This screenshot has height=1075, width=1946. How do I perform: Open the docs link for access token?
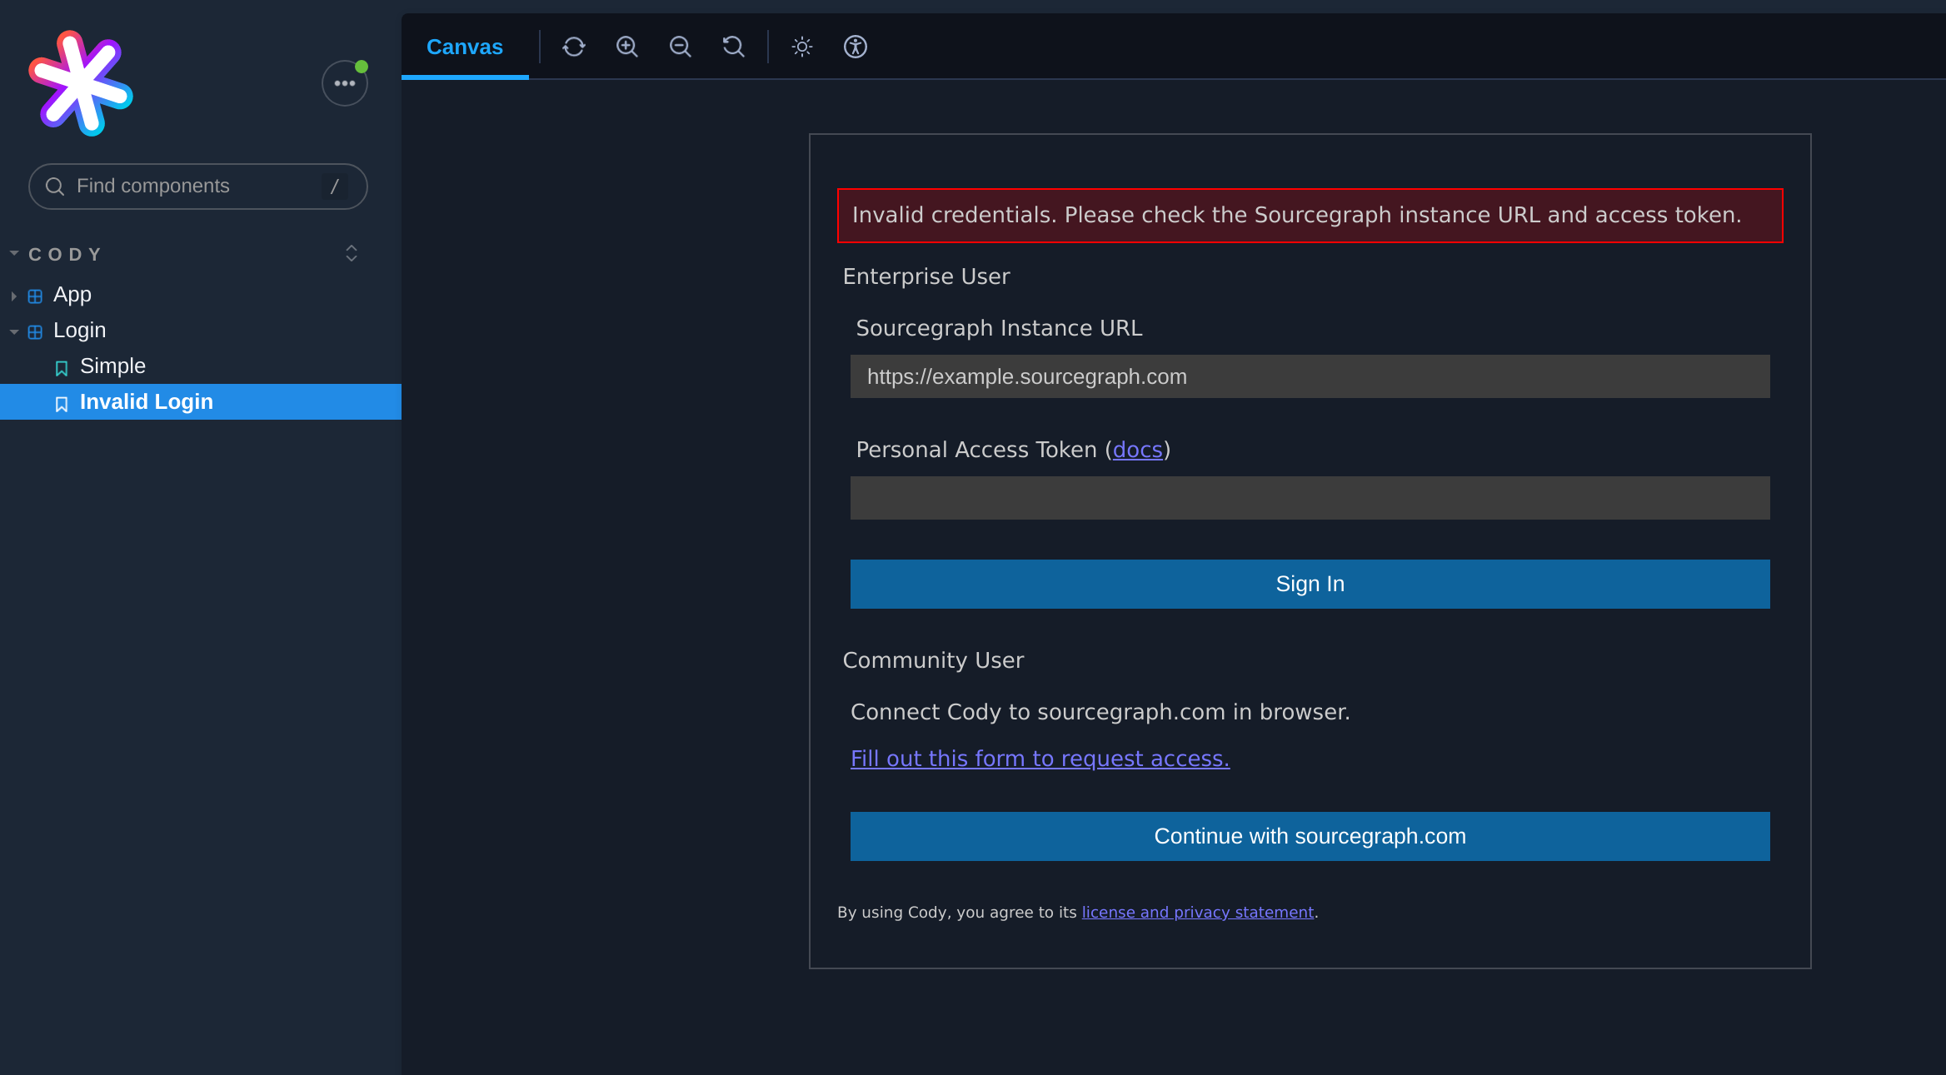[x=1137, y=450]
